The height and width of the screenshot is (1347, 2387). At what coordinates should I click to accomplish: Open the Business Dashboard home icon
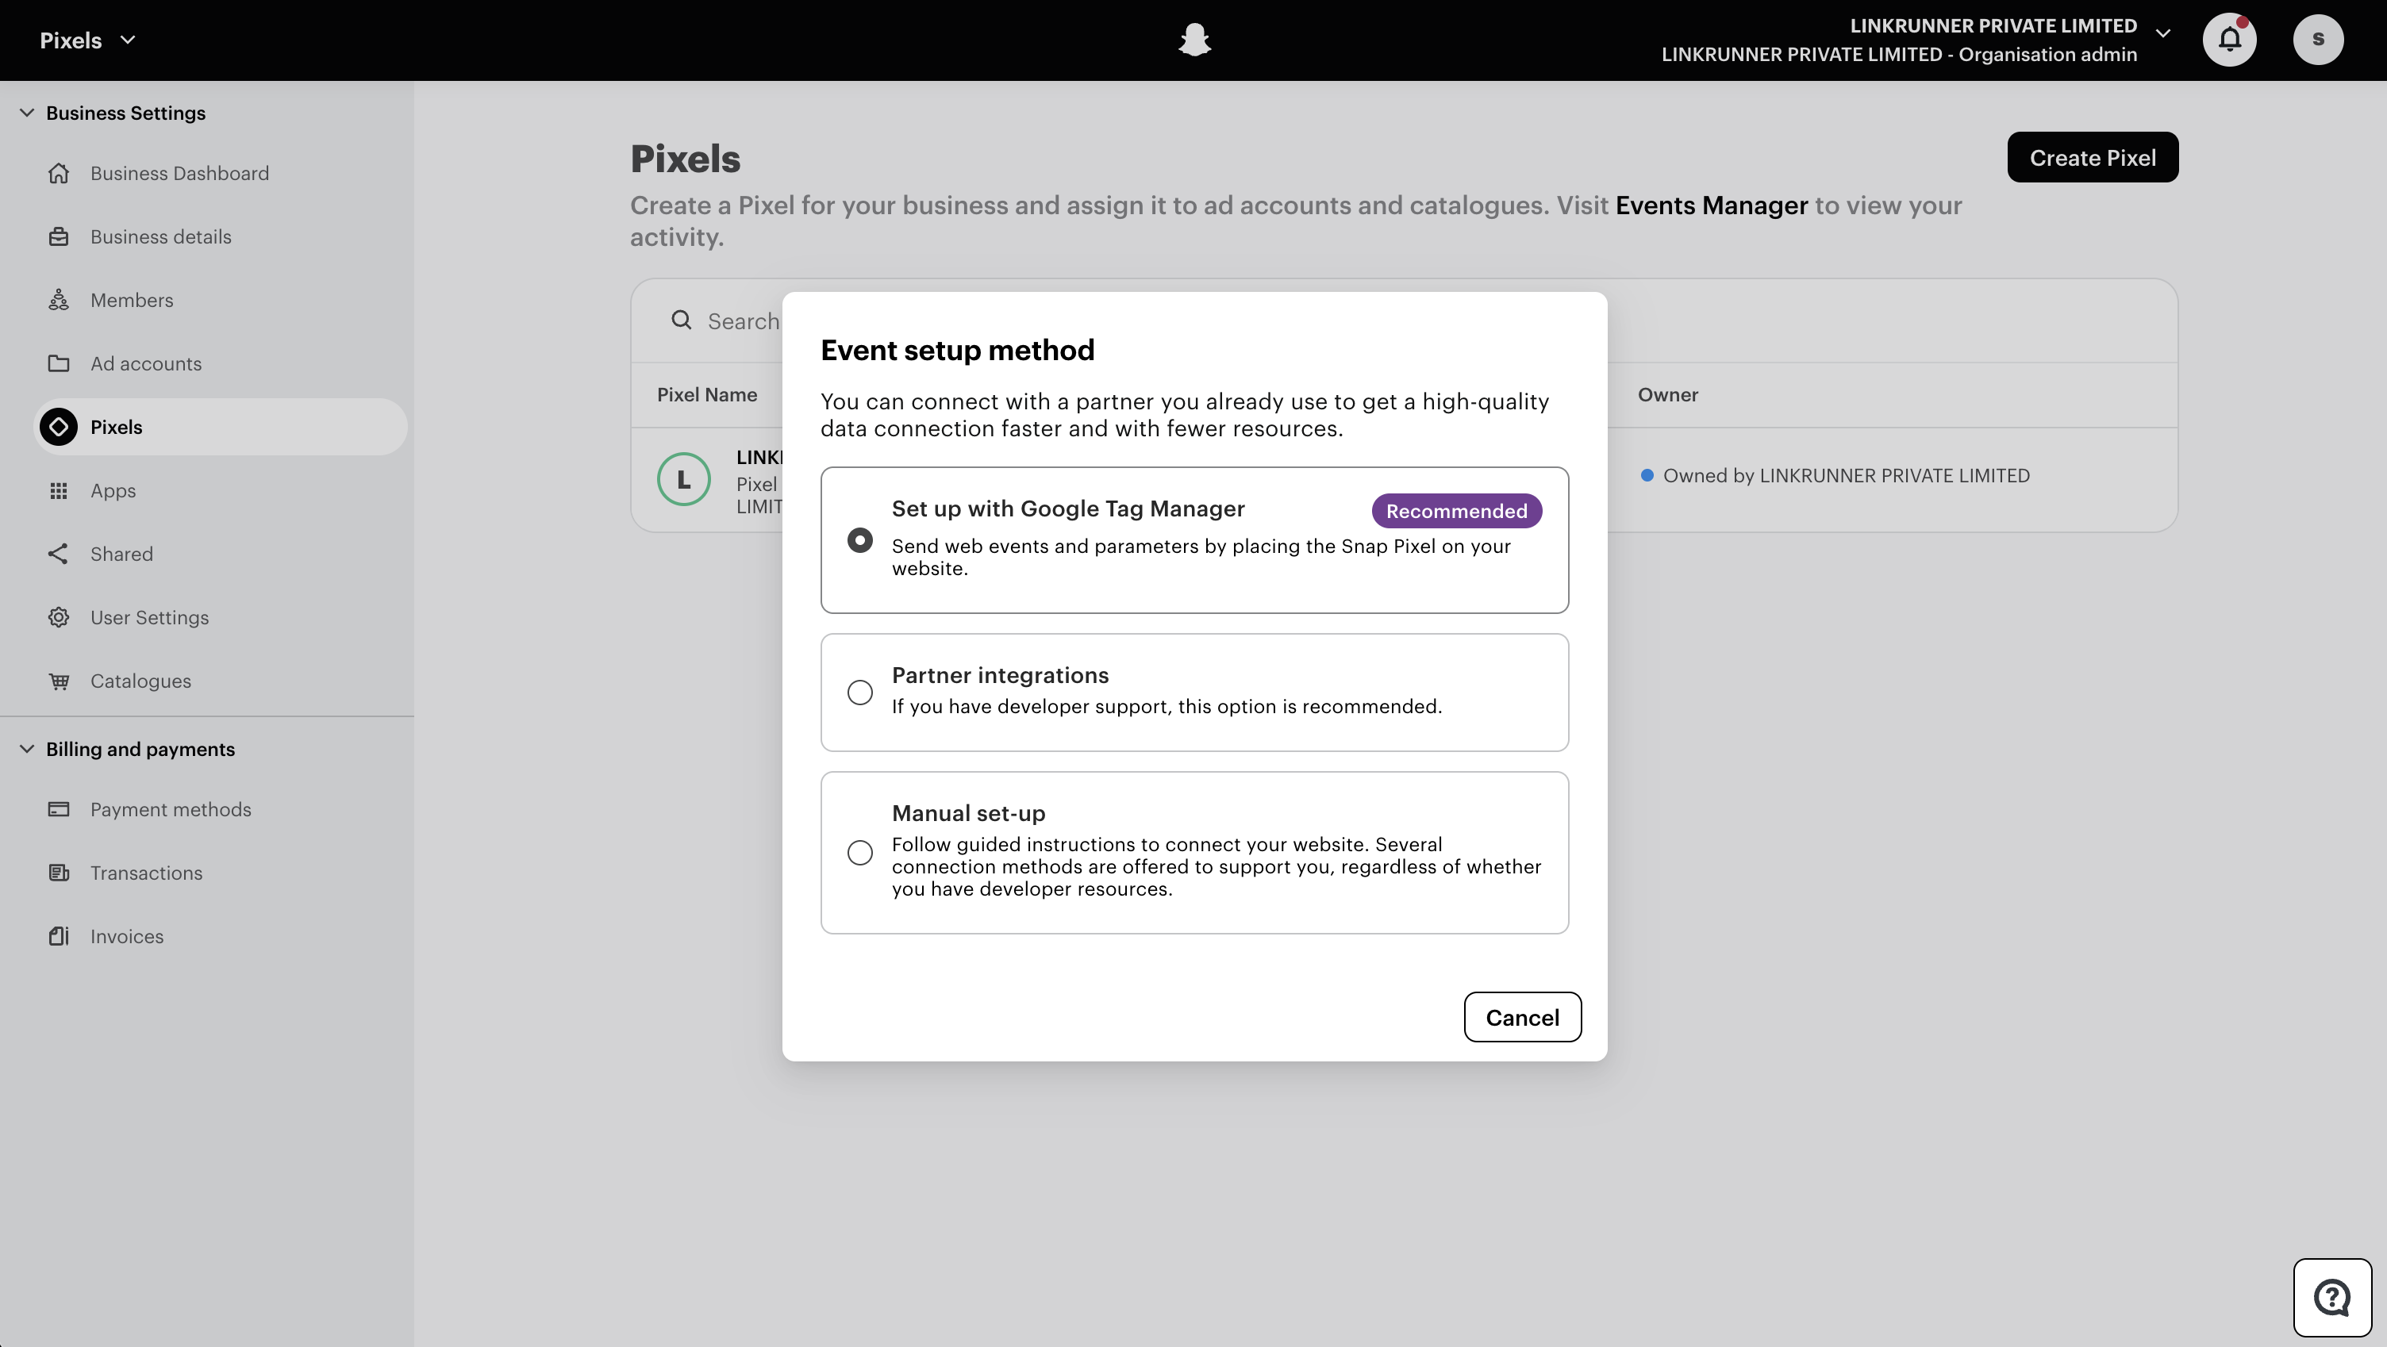(60, 173)
